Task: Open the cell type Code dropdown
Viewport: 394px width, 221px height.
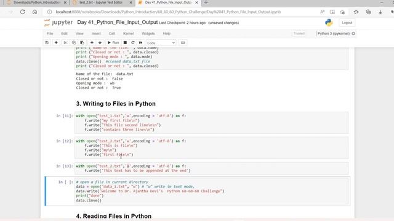Action: 161,43
